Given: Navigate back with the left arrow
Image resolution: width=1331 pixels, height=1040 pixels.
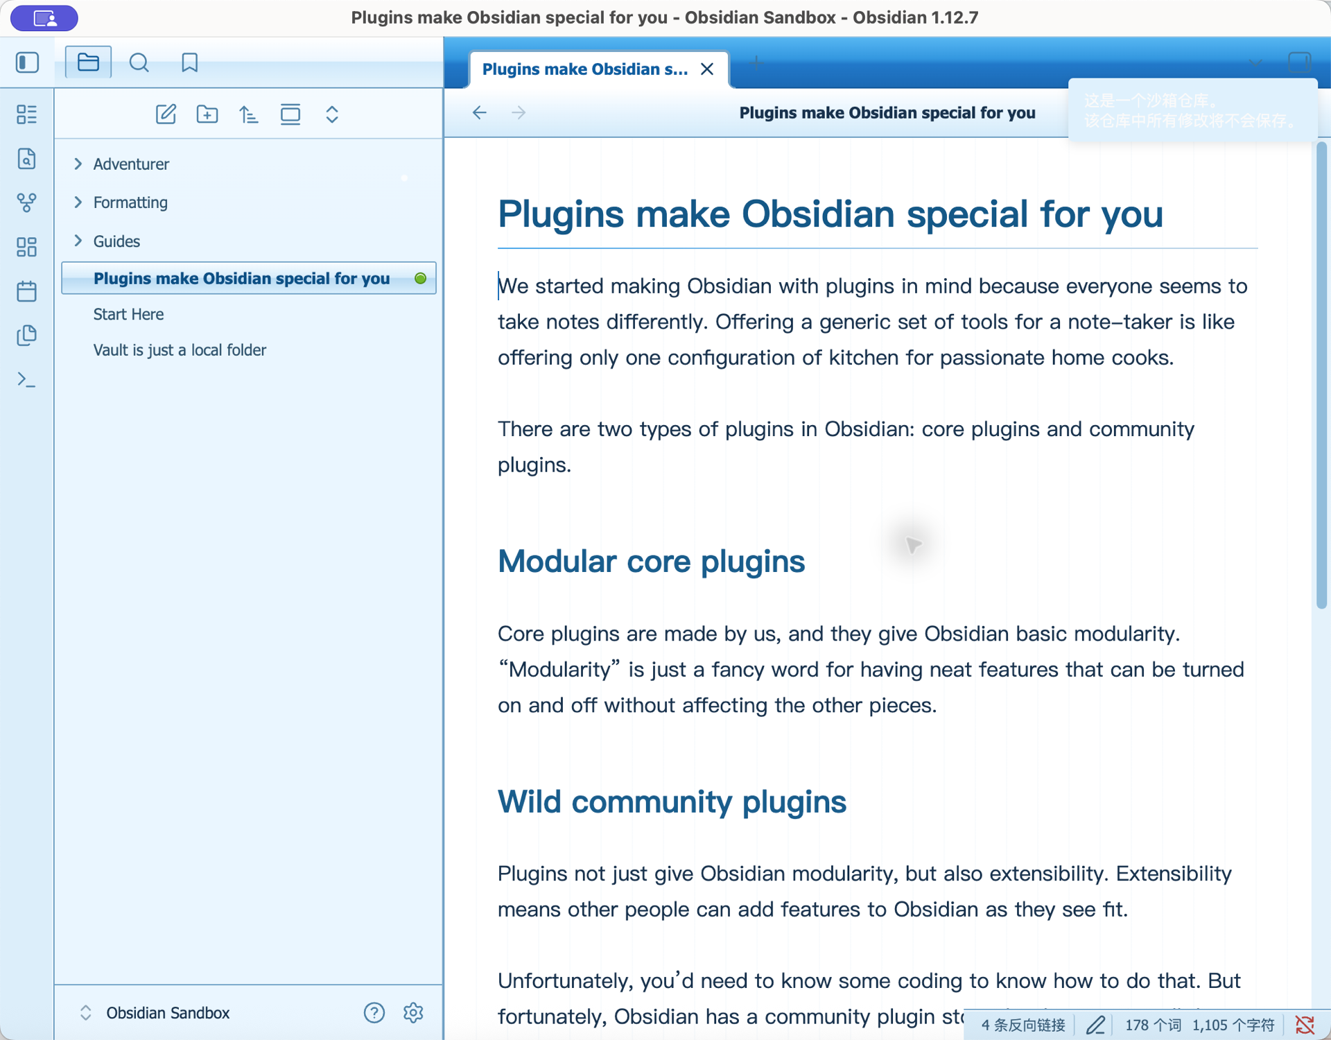Looking at the screenshot, I should pos(480,112).
